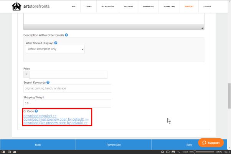Click the code brackets icon in status bar
Screen dimensions: 231x154
click(x=178, y=152)
